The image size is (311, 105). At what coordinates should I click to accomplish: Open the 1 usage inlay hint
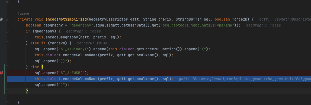23,14
